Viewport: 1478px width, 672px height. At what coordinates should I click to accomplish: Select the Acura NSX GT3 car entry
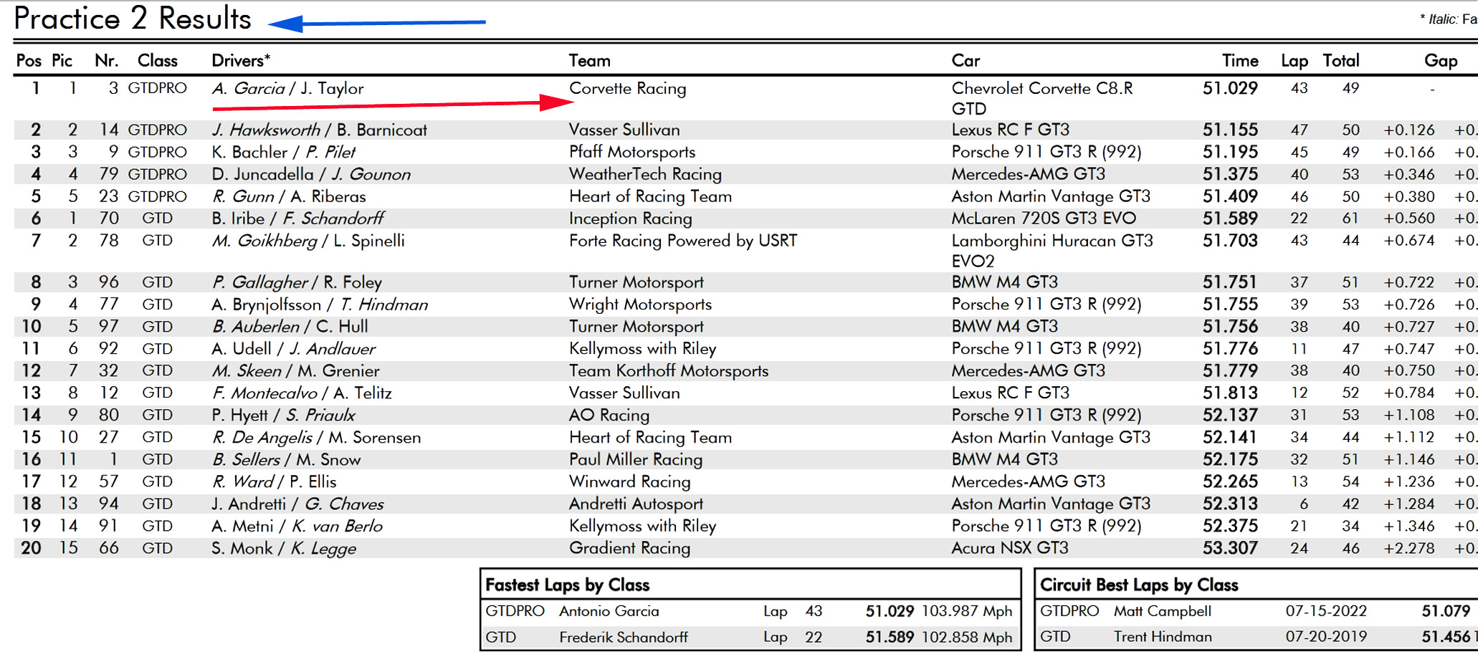point(1009,548)
